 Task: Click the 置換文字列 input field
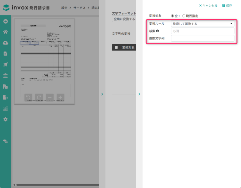[202, 38]
